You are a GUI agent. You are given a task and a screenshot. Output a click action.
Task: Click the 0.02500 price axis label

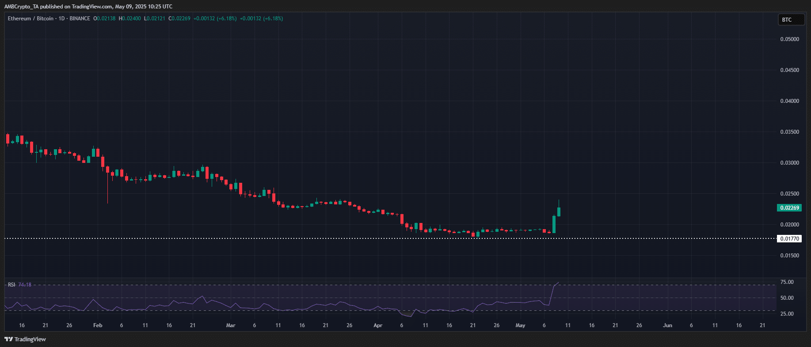tap(789, 194)
